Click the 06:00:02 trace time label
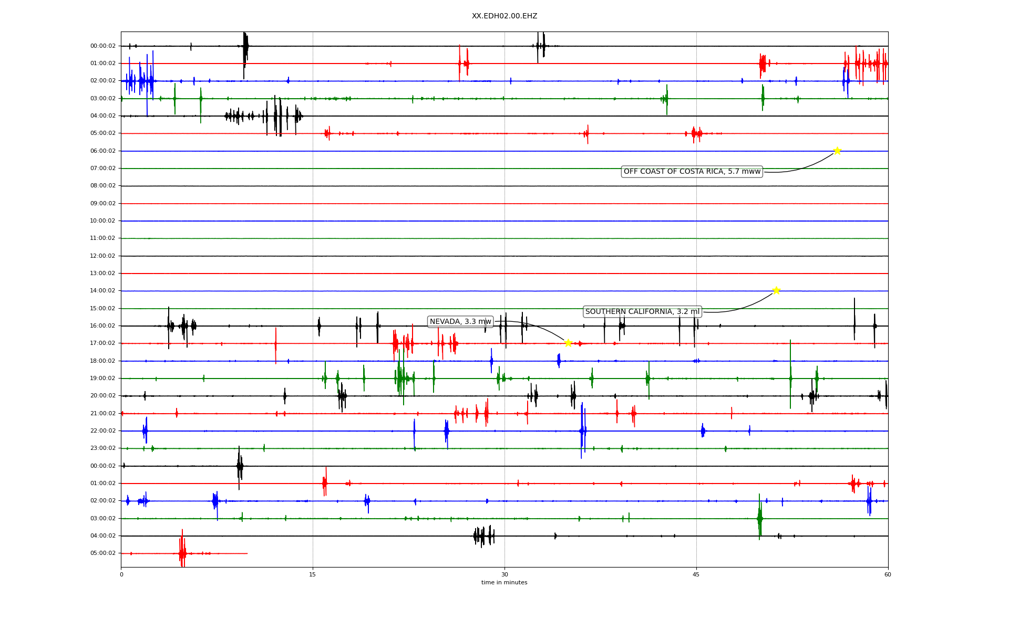The image size is (1009, 630). [103, 151]
